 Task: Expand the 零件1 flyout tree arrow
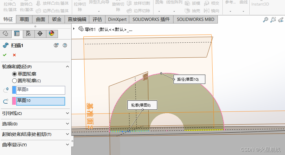click(74, 29)
